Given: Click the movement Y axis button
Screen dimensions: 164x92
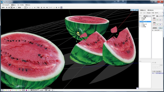Looking at the screenshot, I should pyautogui.click(x=157, y=25).
